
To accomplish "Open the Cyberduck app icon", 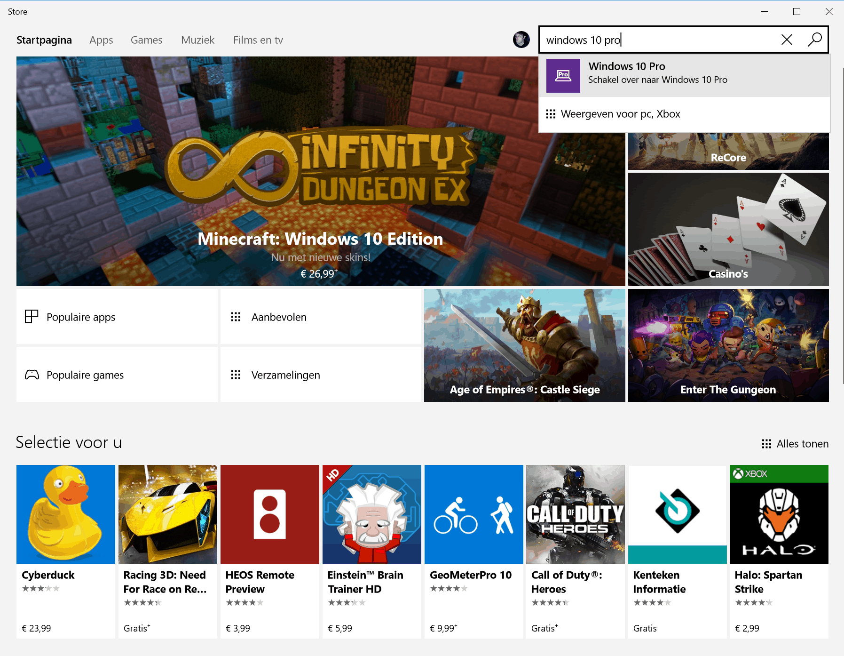I will click(66, 514).
